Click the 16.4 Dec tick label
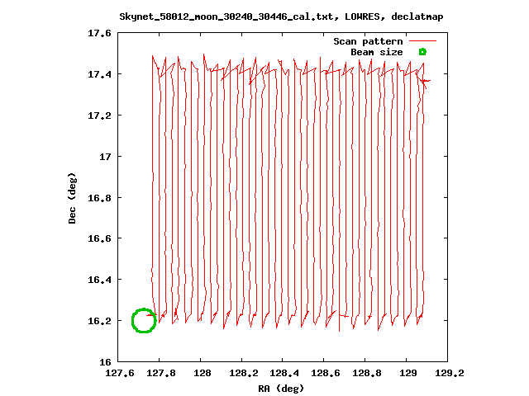Screen dimensions: 529x396 click(x=99, y=280)
